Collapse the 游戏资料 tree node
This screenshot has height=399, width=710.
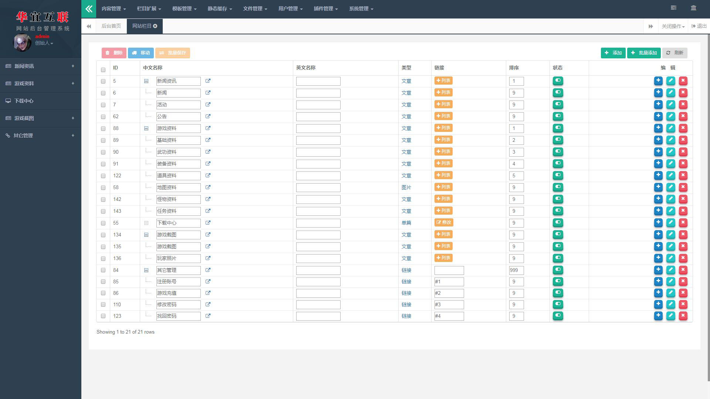(x=146, y=128)
